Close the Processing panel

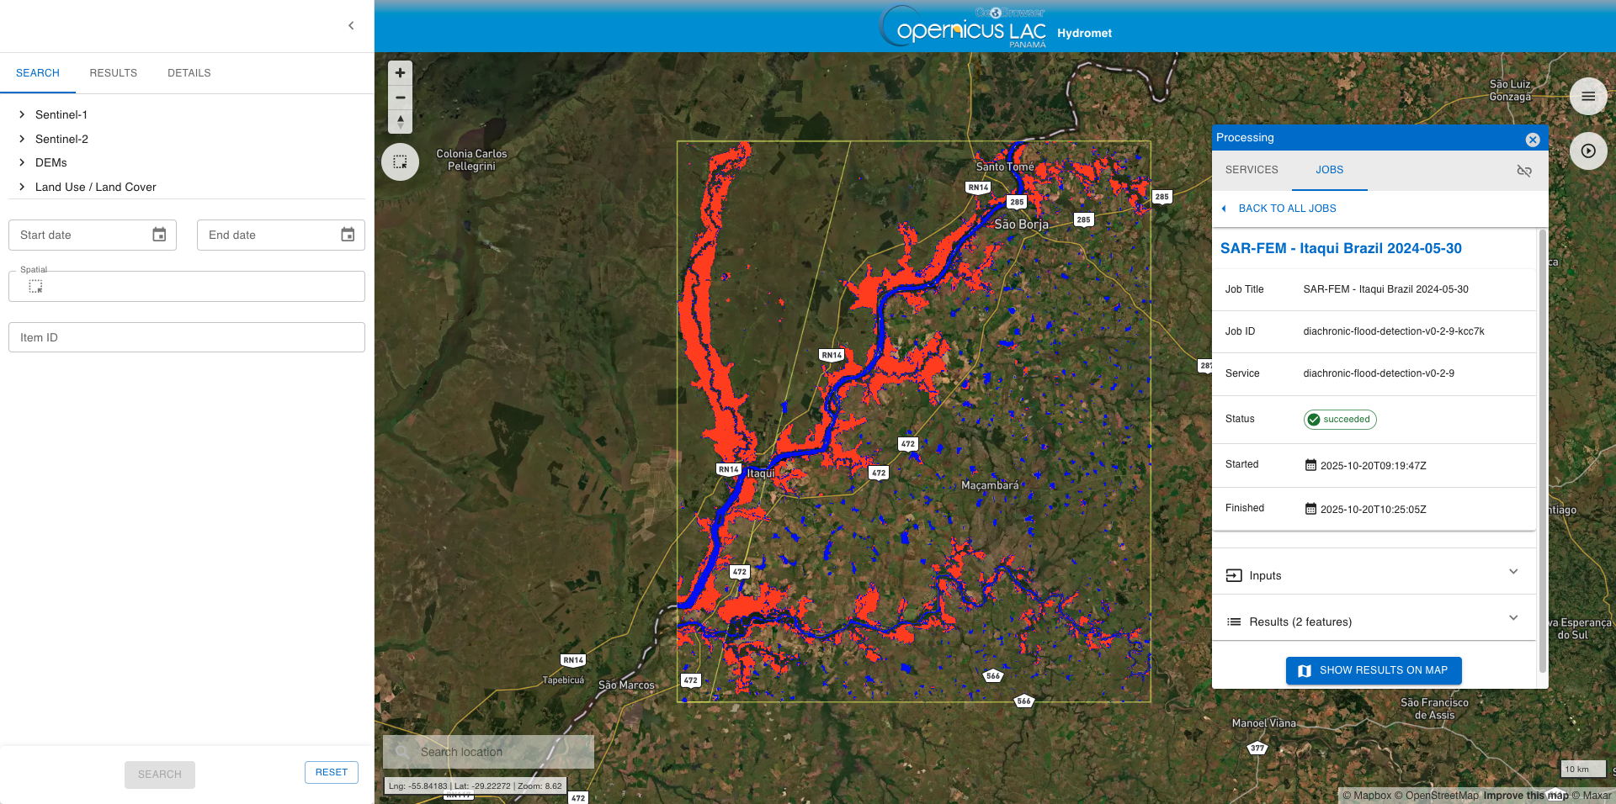click(1533, 140)
